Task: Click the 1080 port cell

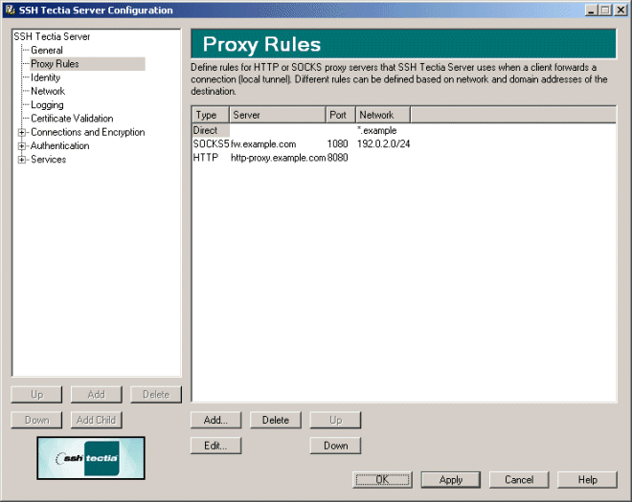Action: click(337, 144)
